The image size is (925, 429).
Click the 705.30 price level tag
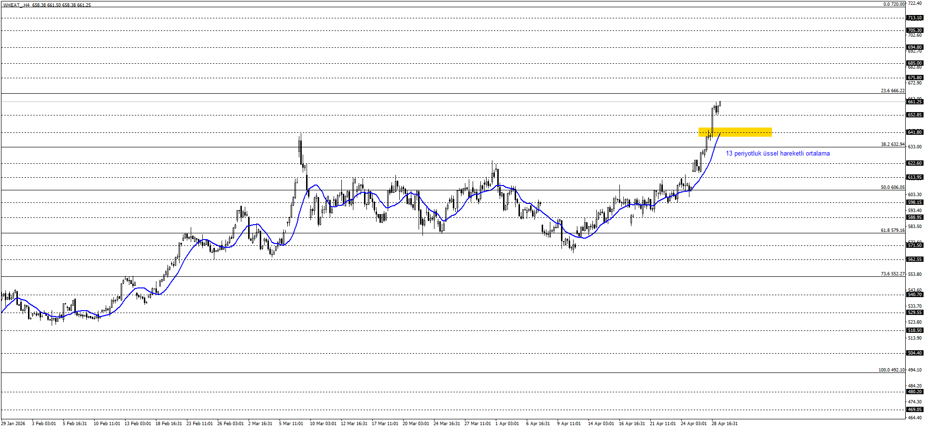(915, 30)
